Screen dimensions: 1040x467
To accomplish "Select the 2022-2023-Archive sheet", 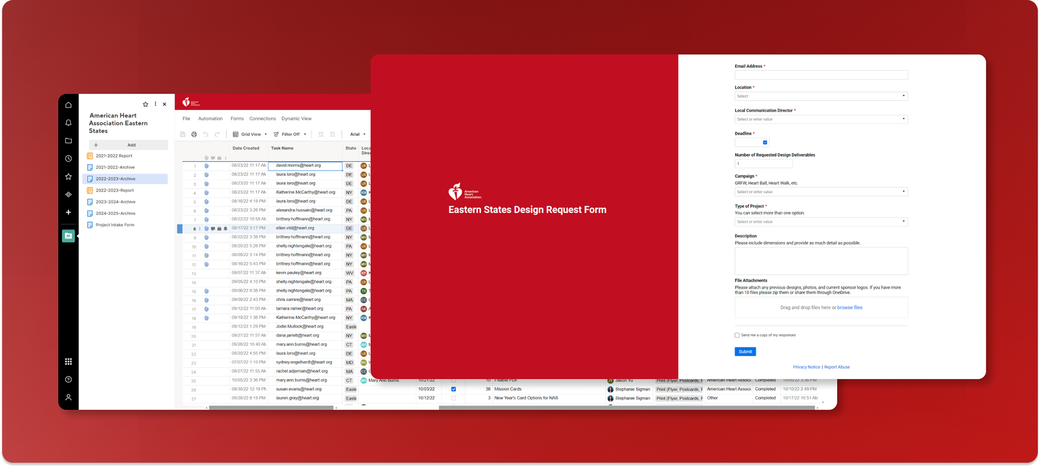I will [x=125, y=179].
